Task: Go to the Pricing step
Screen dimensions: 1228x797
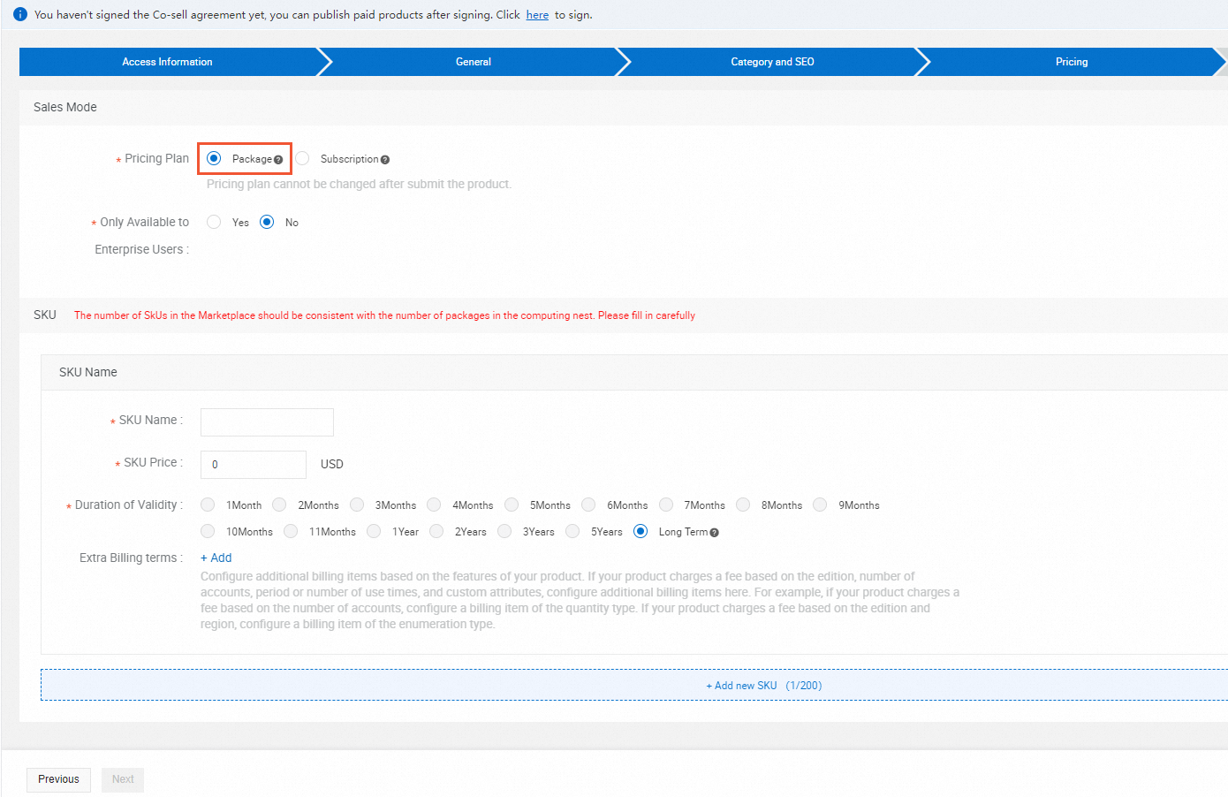Action: tap(1072, 62)
